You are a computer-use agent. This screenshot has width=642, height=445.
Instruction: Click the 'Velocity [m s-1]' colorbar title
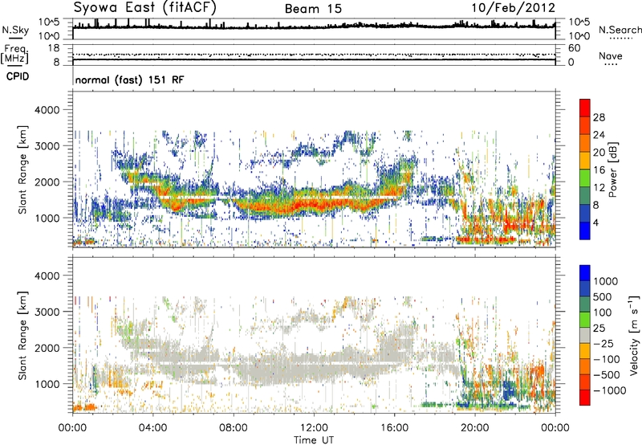tap(634, 335)
